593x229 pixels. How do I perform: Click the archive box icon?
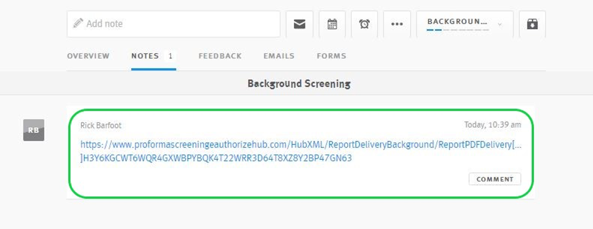pyautogui.click(x=533, y=24)
